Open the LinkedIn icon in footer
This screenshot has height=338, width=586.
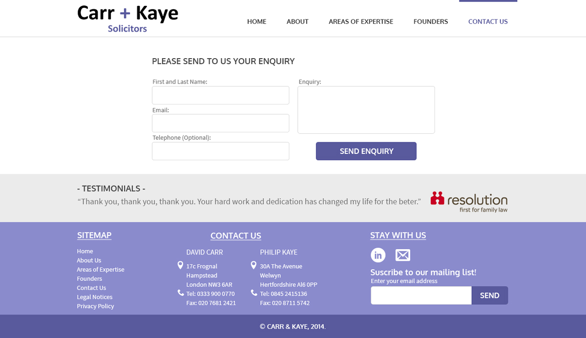click(378, 255)
